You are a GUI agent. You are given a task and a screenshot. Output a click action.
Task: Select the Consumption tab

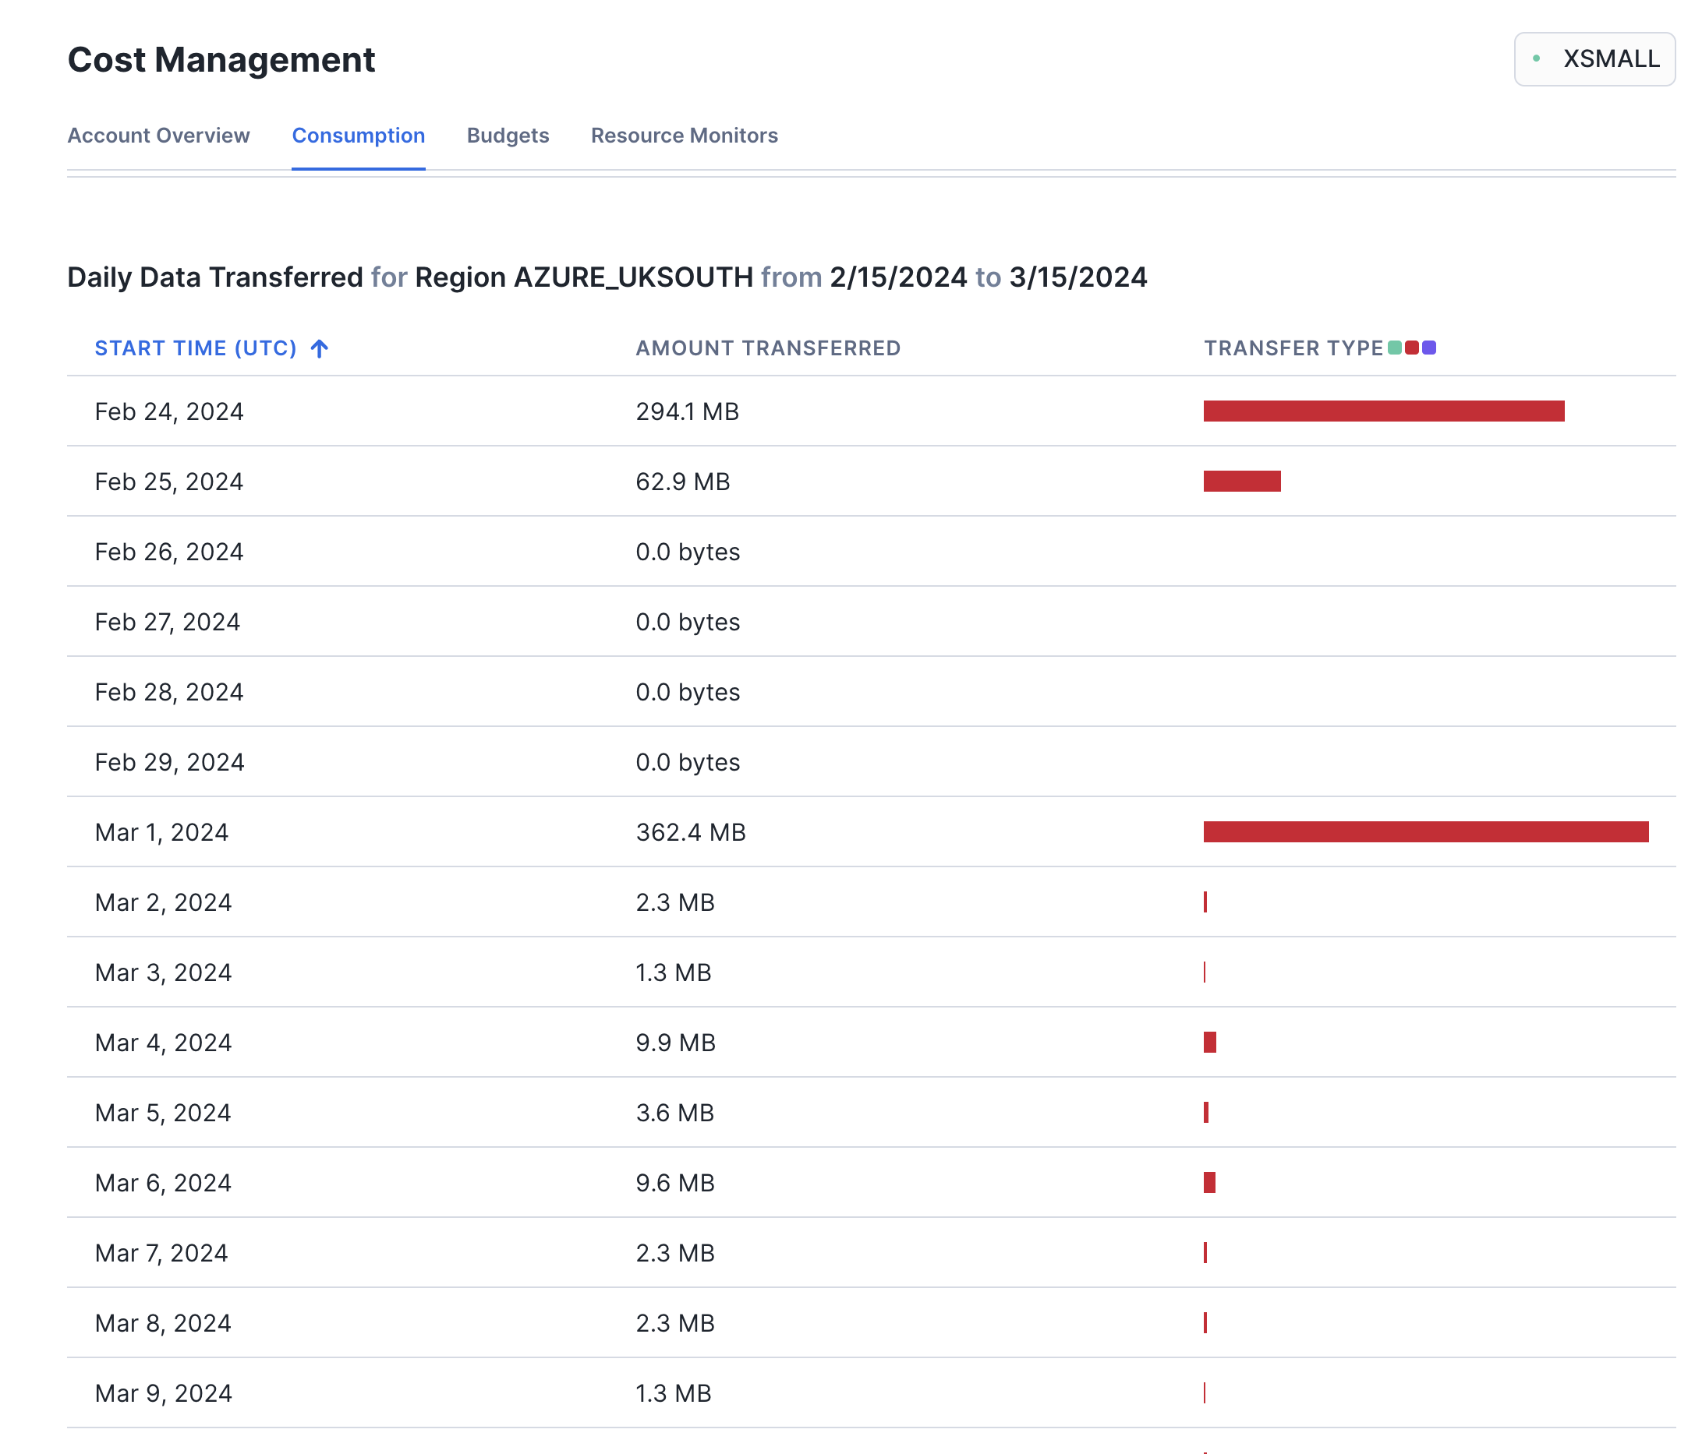point(359,136)
